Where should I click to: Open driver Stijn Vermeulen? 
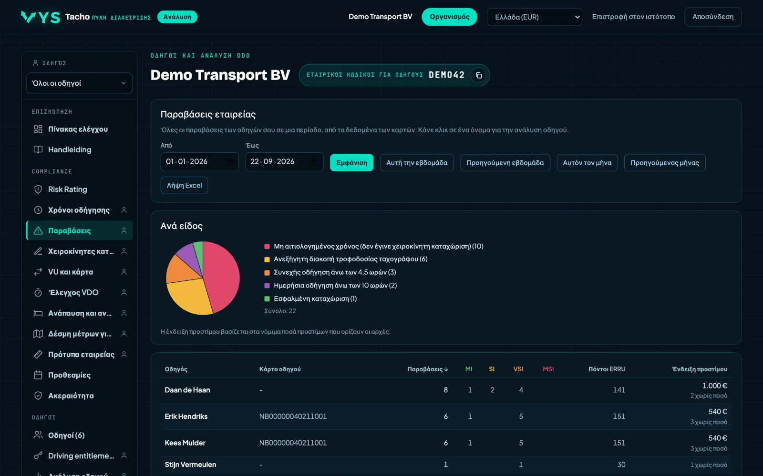190,465
